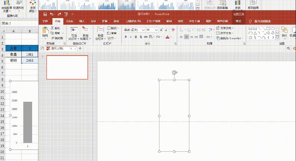
Task: Open the 对齐文本 align text menu
Action: (225, 33)
